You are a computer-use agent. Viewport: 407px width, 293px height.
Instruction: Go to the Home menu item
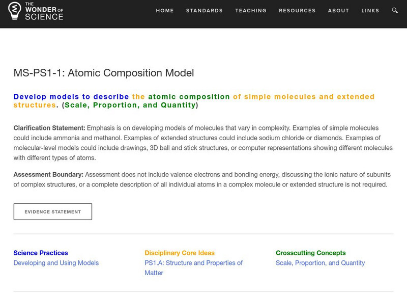(x=165, y=11)
